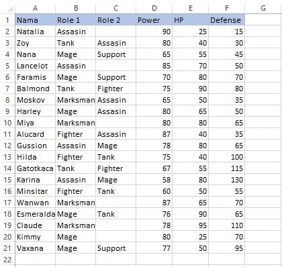
Task: Select Lancelot's empty Role 2 cell
Action: (115, 66)
